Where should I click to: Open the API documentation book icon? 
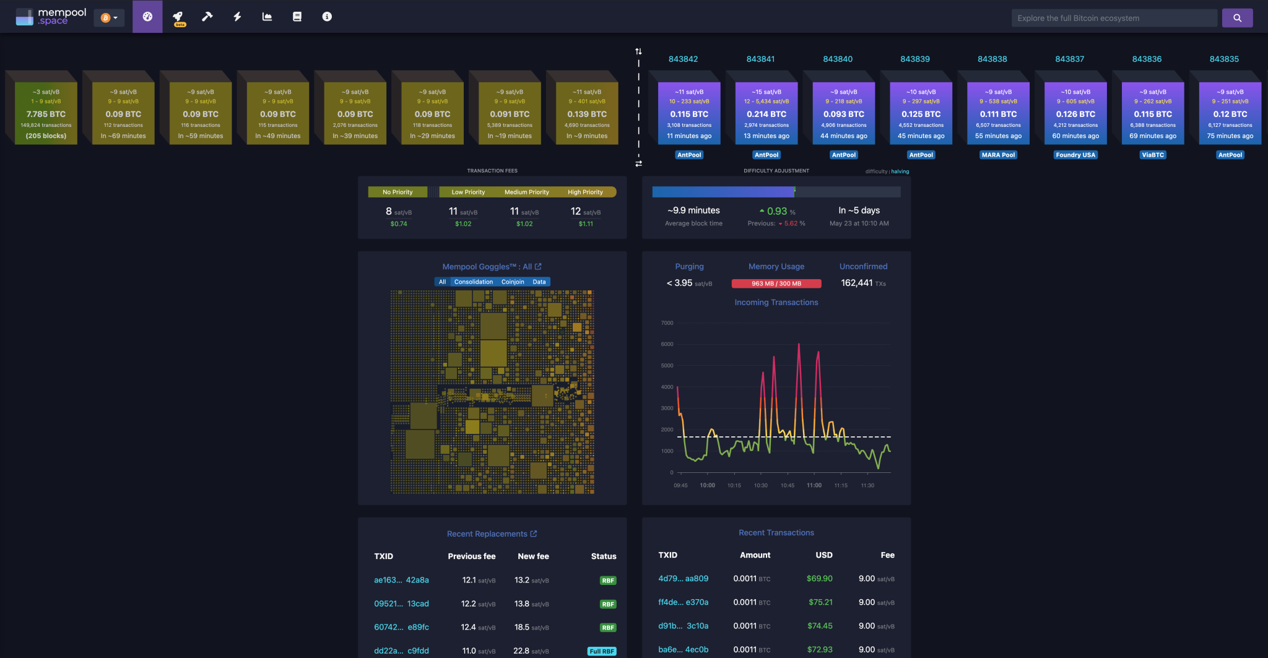click(297, 17)
